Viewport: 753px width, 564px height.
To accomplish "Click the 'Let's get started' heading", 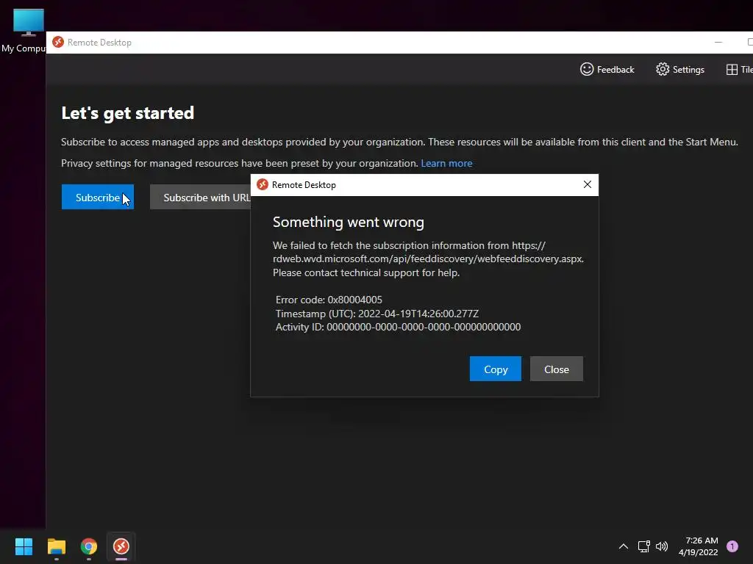I will [128, 113].
